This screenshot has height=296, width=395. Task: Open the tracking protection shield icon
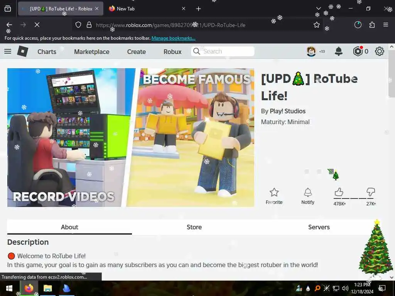(x=78, y=25)
